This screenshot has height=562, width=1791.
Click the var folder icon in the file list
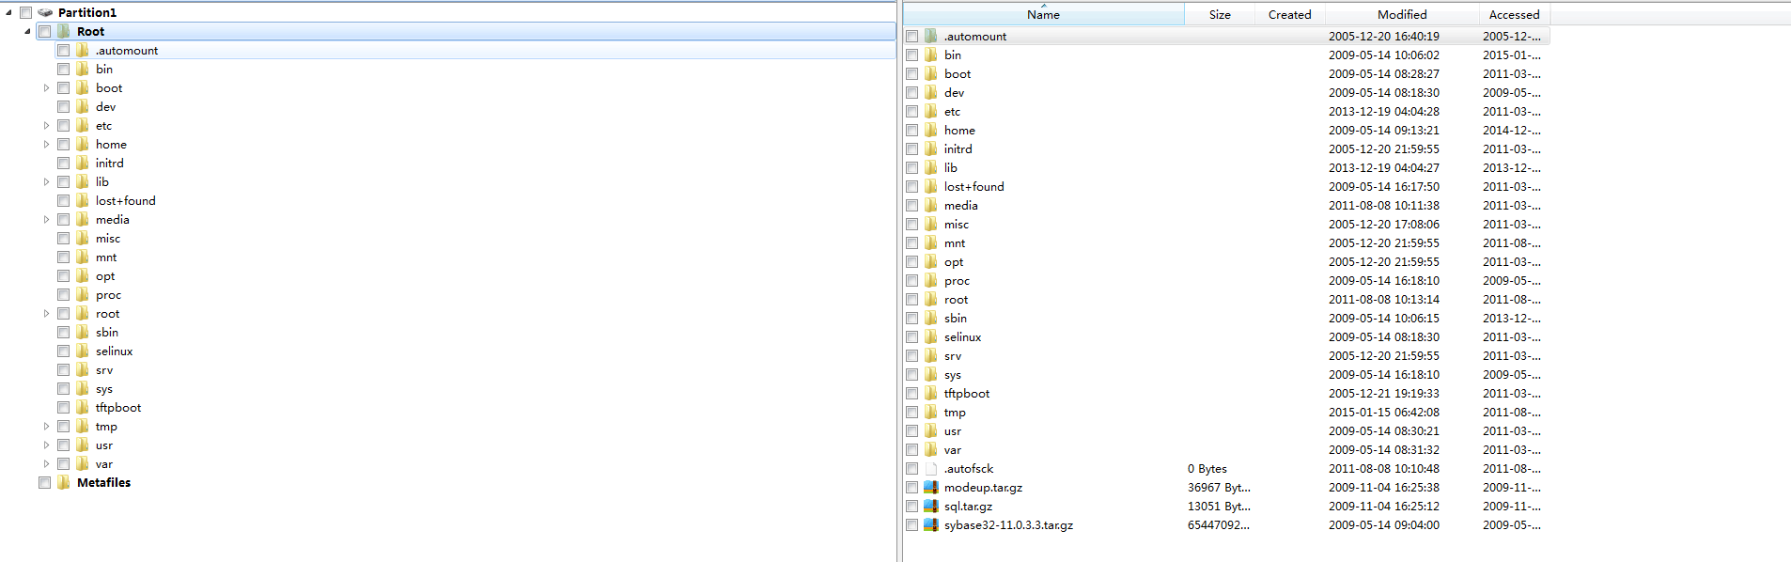(x=931, y=449)
